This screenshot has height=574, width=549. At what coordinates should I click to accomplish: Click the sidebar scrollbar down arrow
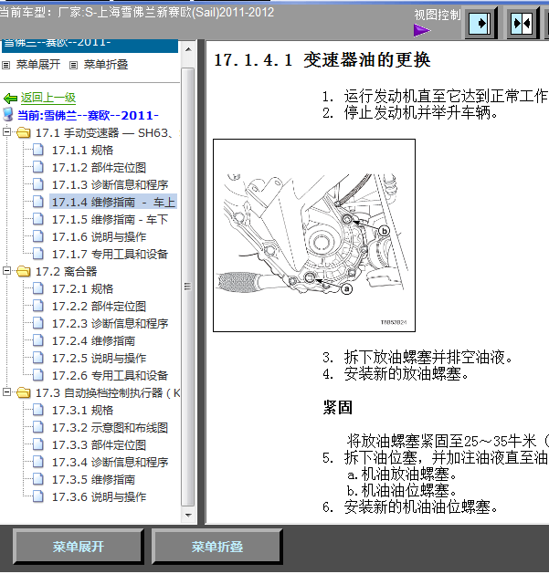click(188, 515)
